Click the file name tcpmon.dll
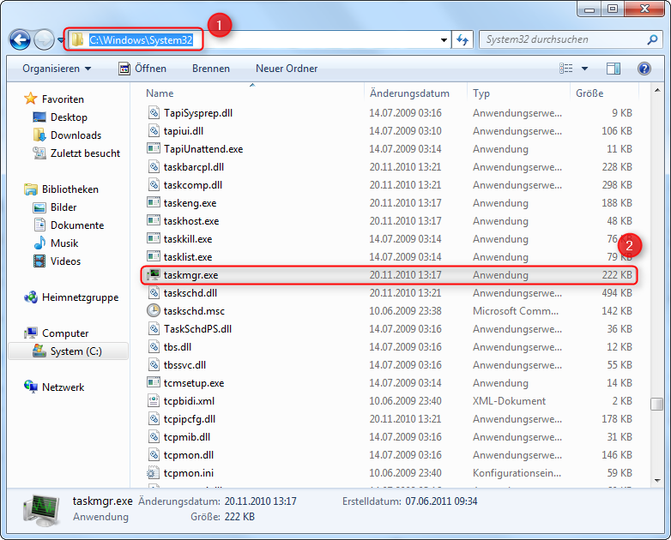This screenshot has height=540, width=671. [188, 455]
